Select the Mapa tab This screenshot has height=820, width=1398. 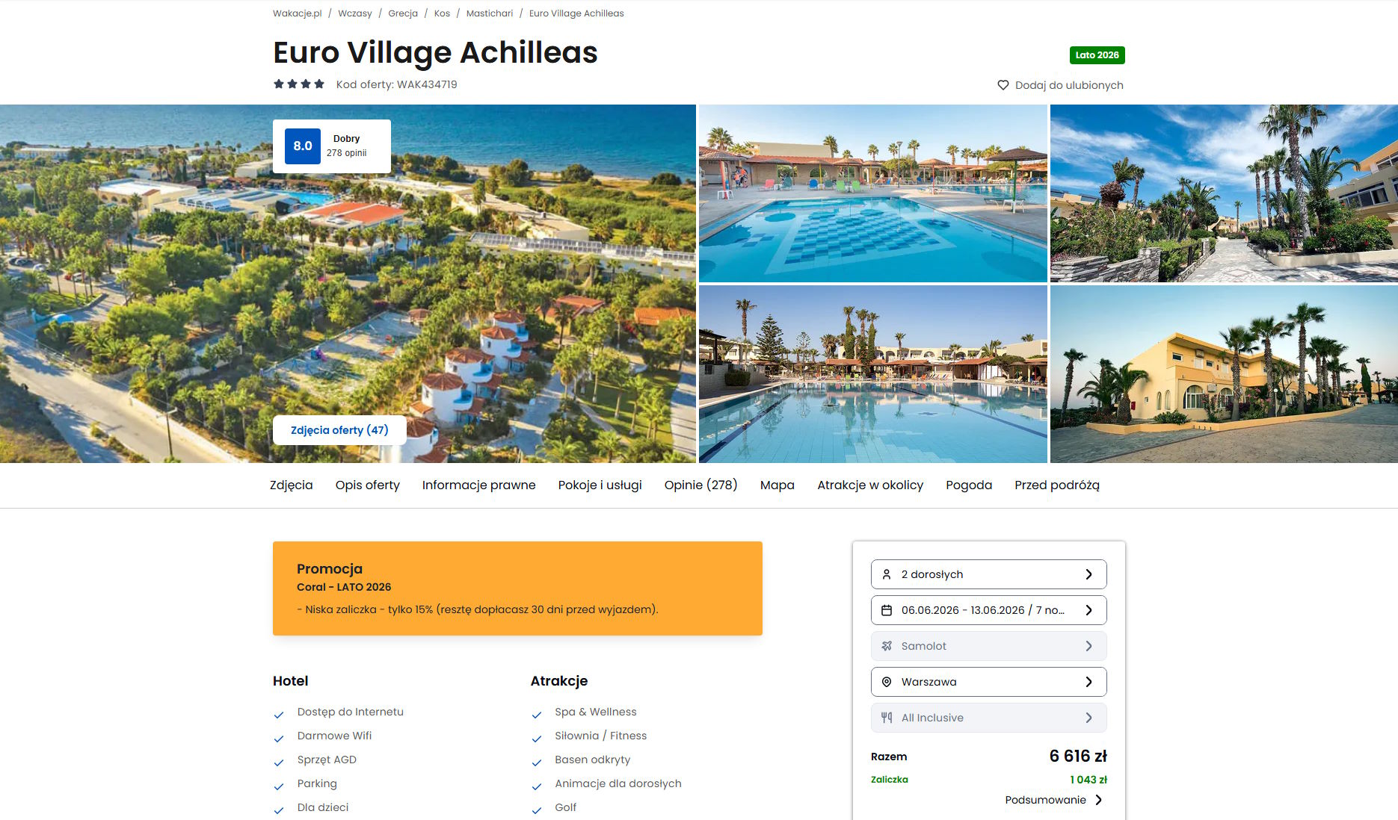(777, 485)
